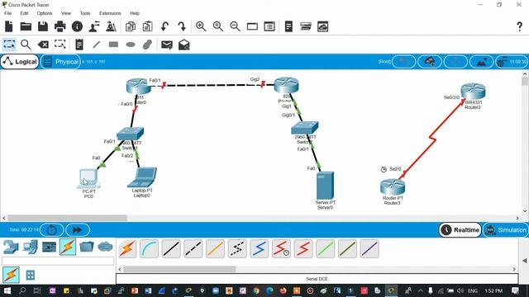Power cycle devices button
The image size is (529, 297).
51,230
